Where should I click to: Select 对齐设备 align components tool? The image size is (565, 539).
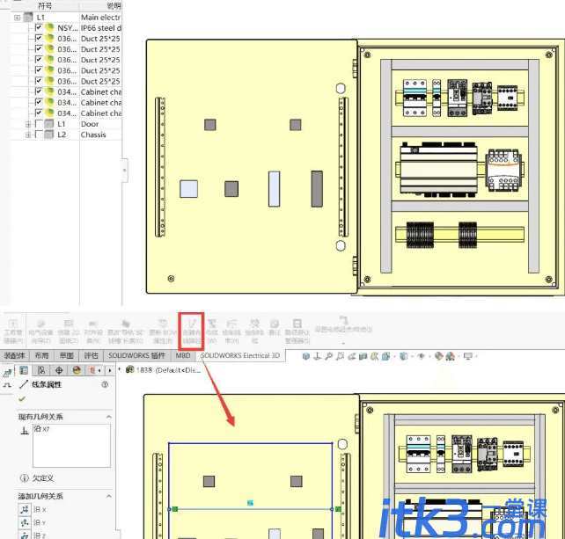[x=93, y=331]
